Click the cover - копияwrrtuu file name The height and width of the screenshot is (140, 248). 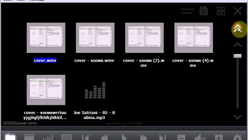(x=45, y=115)
